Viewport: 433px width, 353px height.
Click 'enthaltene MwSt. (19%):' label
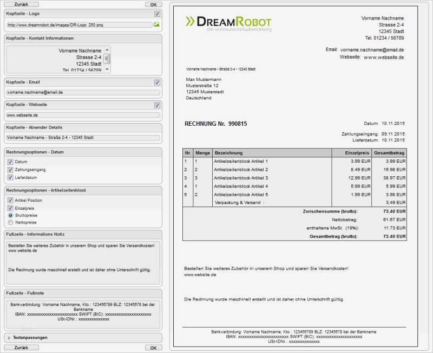pyautogui.click(x=332, y=228)
